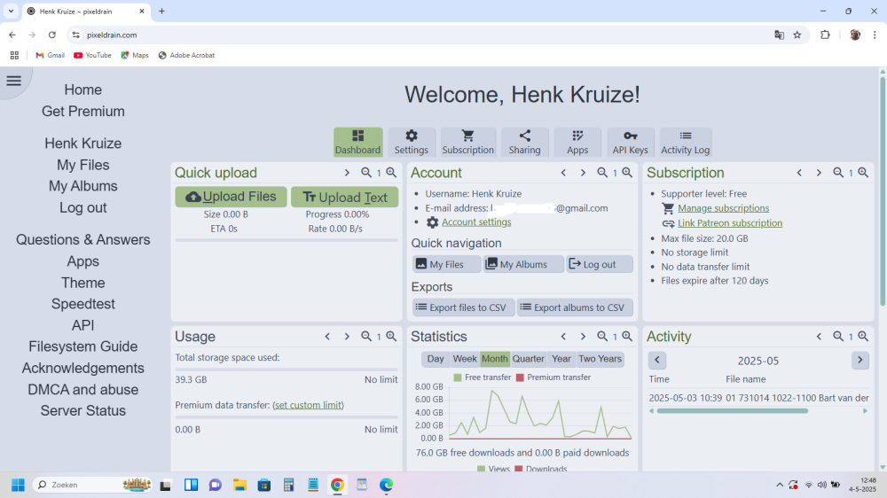Switch Statistics to Two Years
This screenshot has width=887, height=498.
click(x=600, y=359)
